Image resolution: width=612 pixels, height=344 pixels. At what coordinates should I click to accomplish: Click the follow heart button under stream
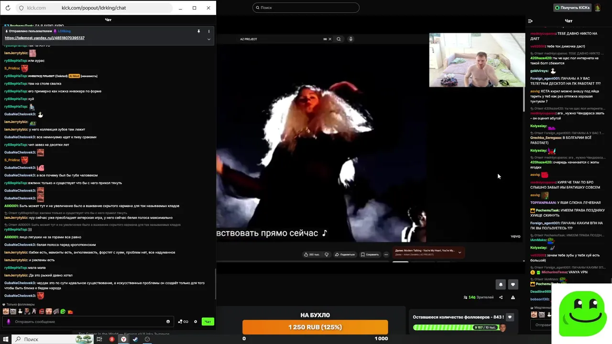click(513, 284)
